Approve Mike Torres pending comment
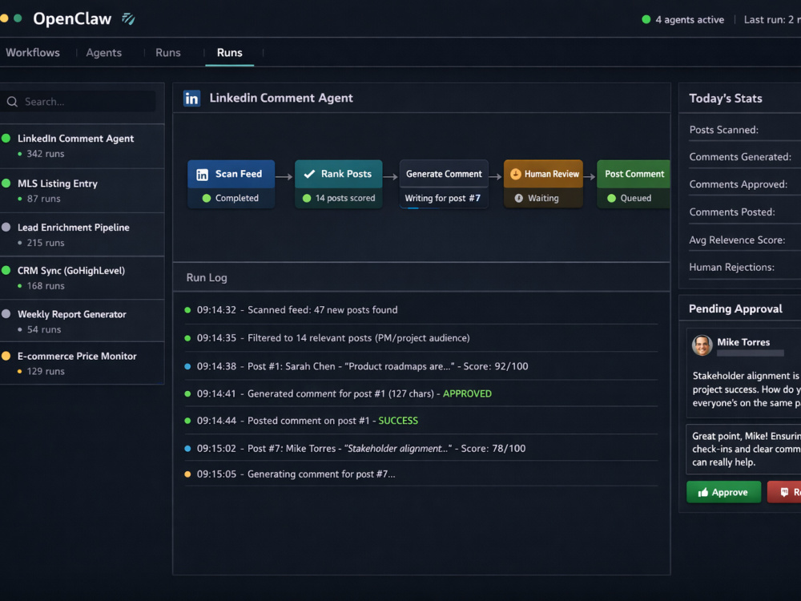 coord(724,492)
